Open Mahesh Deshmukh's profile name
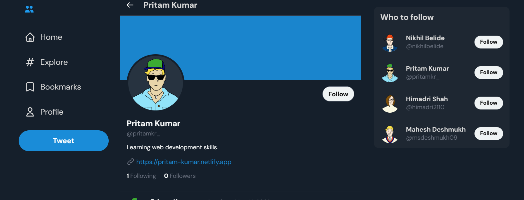524x200 pixels. (x=436, y=129)
